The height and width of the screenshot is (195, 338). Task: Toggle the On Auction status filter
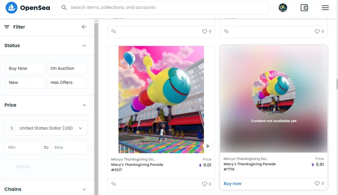click(67, 68)
